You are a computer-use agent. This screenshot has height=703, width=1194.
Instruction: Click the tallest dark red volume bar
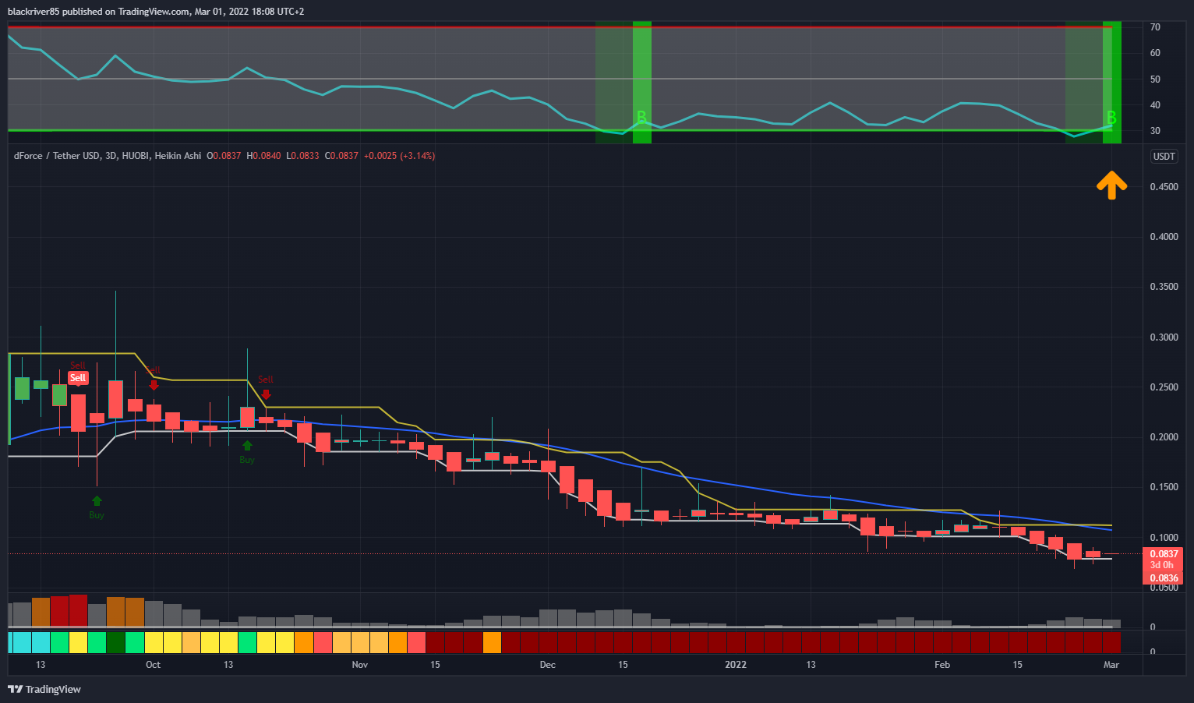coord(78,610)
